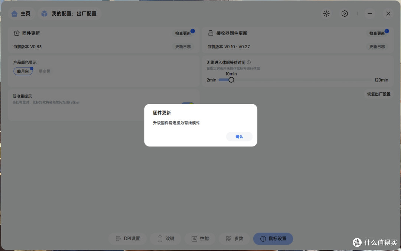
Task: Check update for 接收器固件更新
Action: tap(377, 33)
